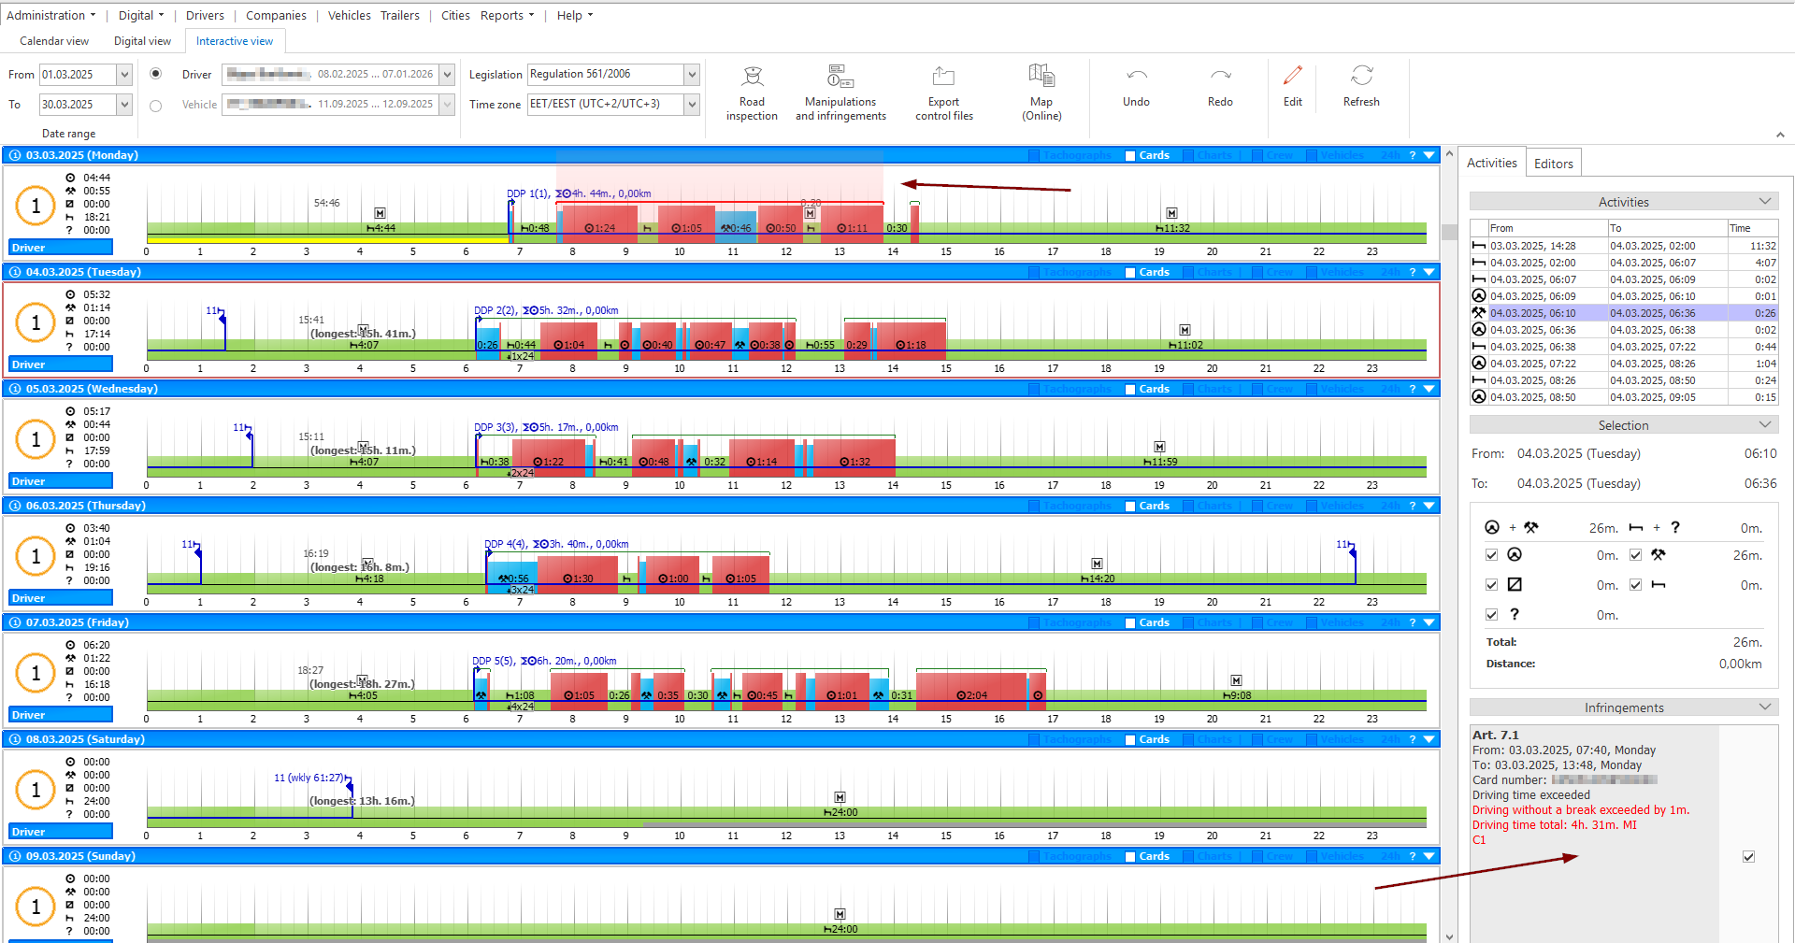Image resolution: width=1795 pixels, height=943 pixels.
Task: Open Manipulations and infringements
Action: tap(840, 93)
